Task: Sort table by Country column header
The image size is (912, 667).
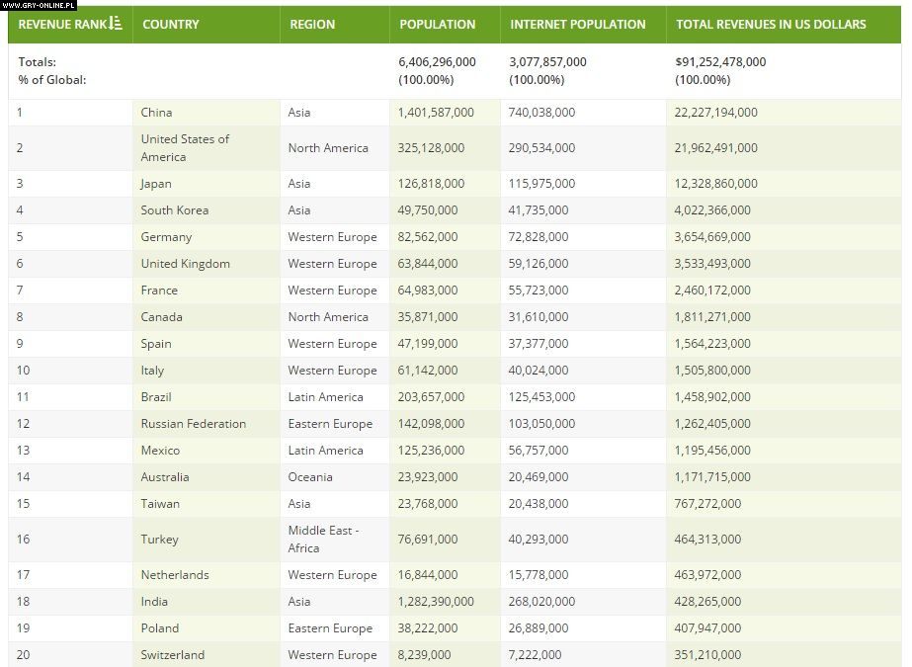Action: point(171,24)
